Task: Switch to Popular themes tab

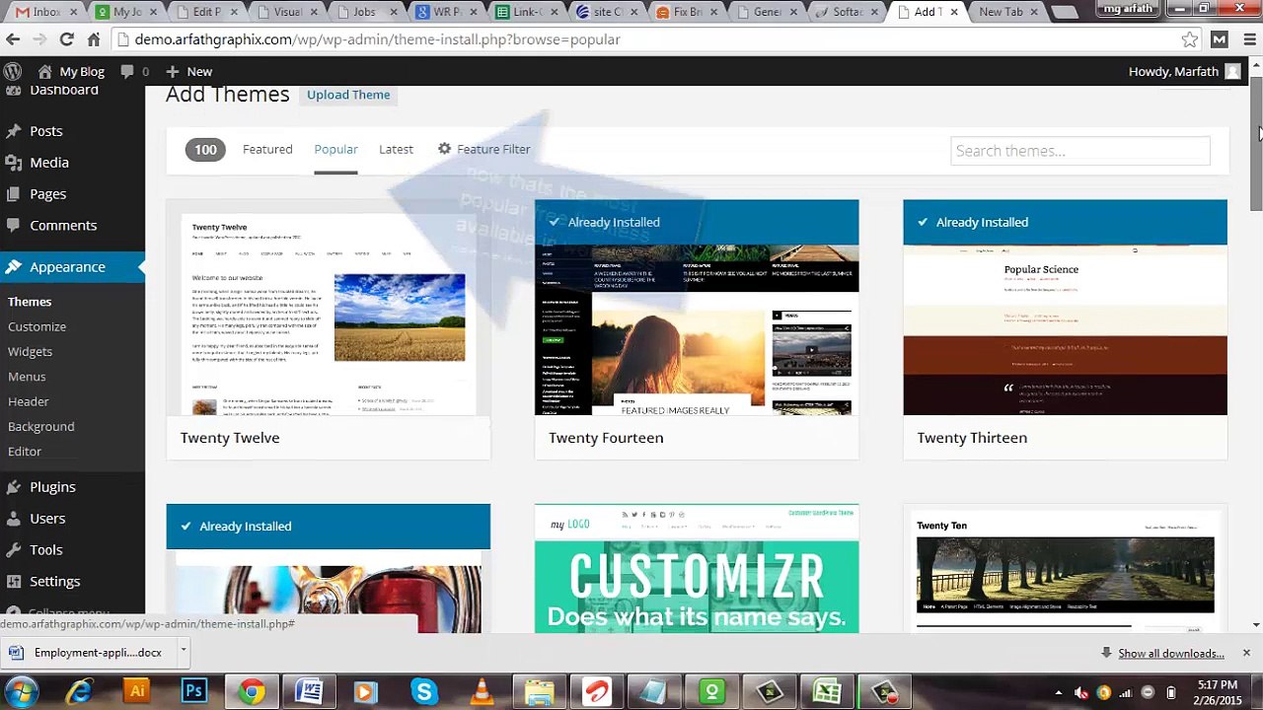Action: coord(335,149)
